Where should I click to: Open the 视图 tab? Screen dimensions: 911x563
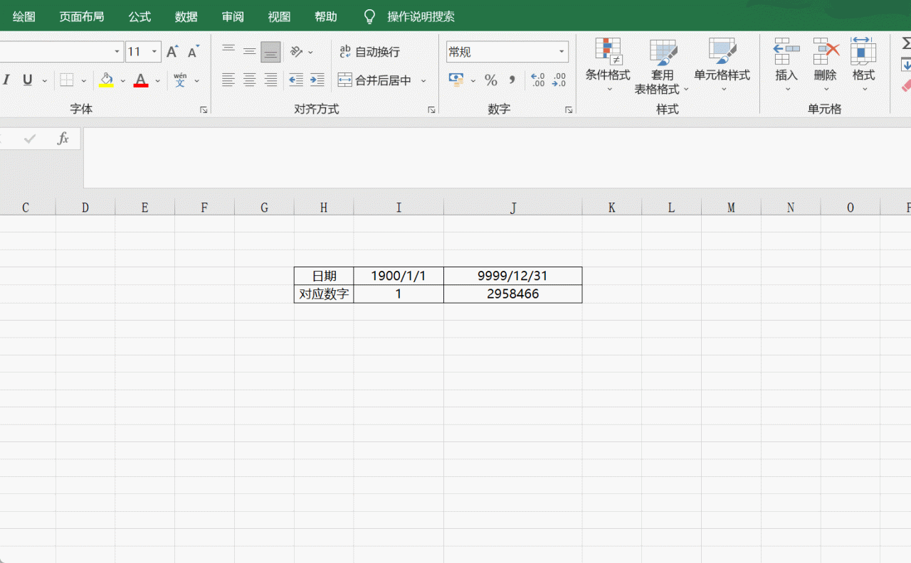coord(279,16)
